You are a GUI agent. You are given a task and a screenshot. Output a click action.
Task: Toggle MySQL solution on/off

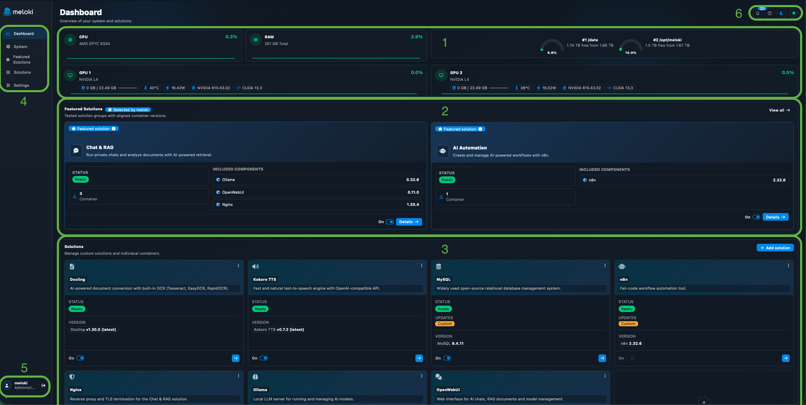(447, 358)
